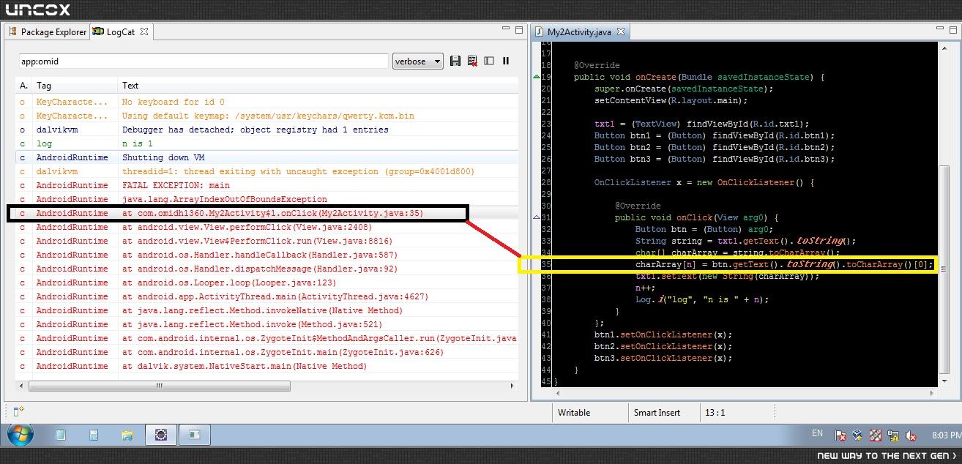The image size is (962, 464).
Task: Click the app:omid filter search field
Action: click(204, 61)
